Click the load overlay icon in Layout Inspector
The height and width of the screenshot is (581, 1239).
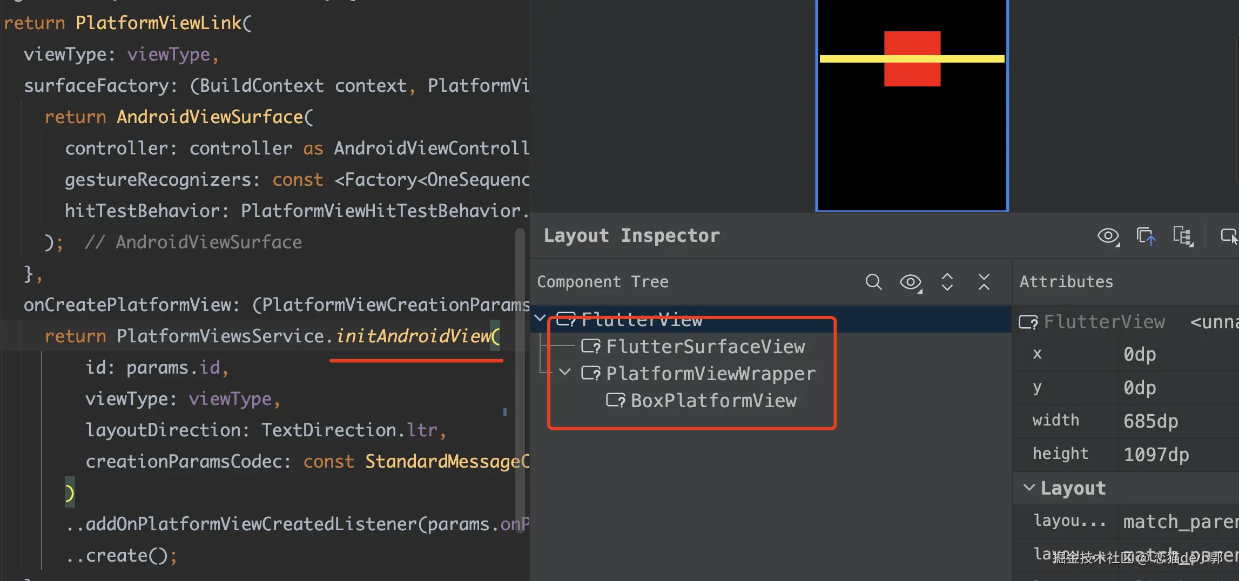1146,236
